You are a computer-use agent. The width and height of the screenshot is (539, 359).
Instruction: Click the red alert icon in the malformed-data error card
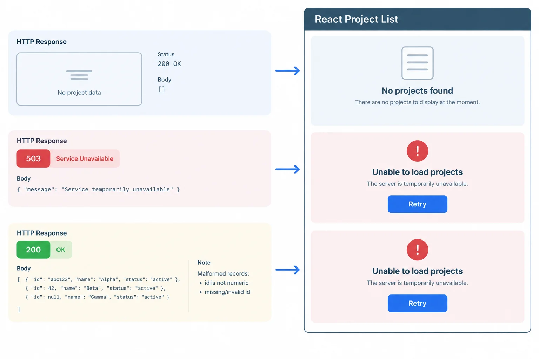[417, 250]
